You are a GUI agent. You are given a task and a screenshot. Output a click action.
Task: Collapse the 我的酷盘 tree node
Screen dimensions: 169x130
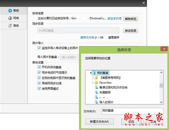[91, 73]
